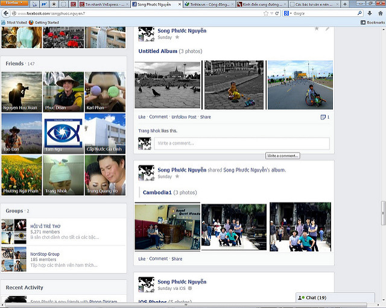The image size is (386, 308).
Task: Click Comment on the Untitled Album post
Action: coord(158,117)
